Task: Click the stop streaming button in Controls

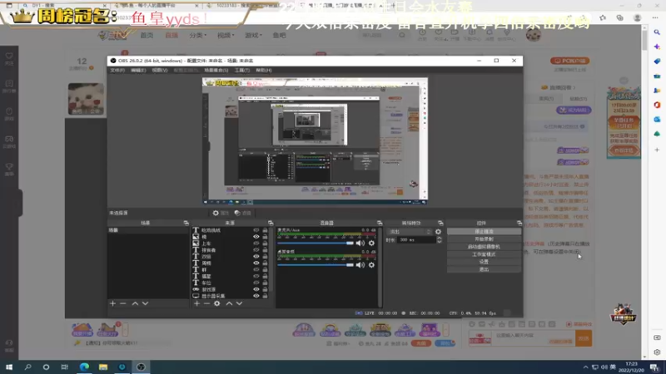Action: (x=484, y=232)
